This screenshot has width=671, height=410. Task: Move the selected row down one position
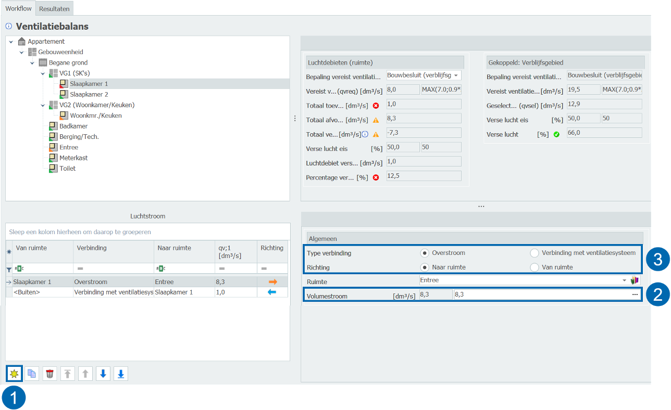(x=103, y=374)
